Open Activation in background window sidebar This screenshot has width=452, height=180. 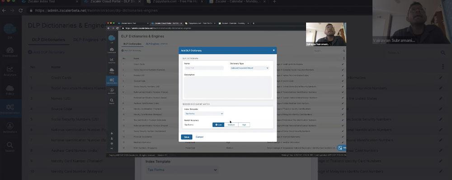[x=10, y=128]
